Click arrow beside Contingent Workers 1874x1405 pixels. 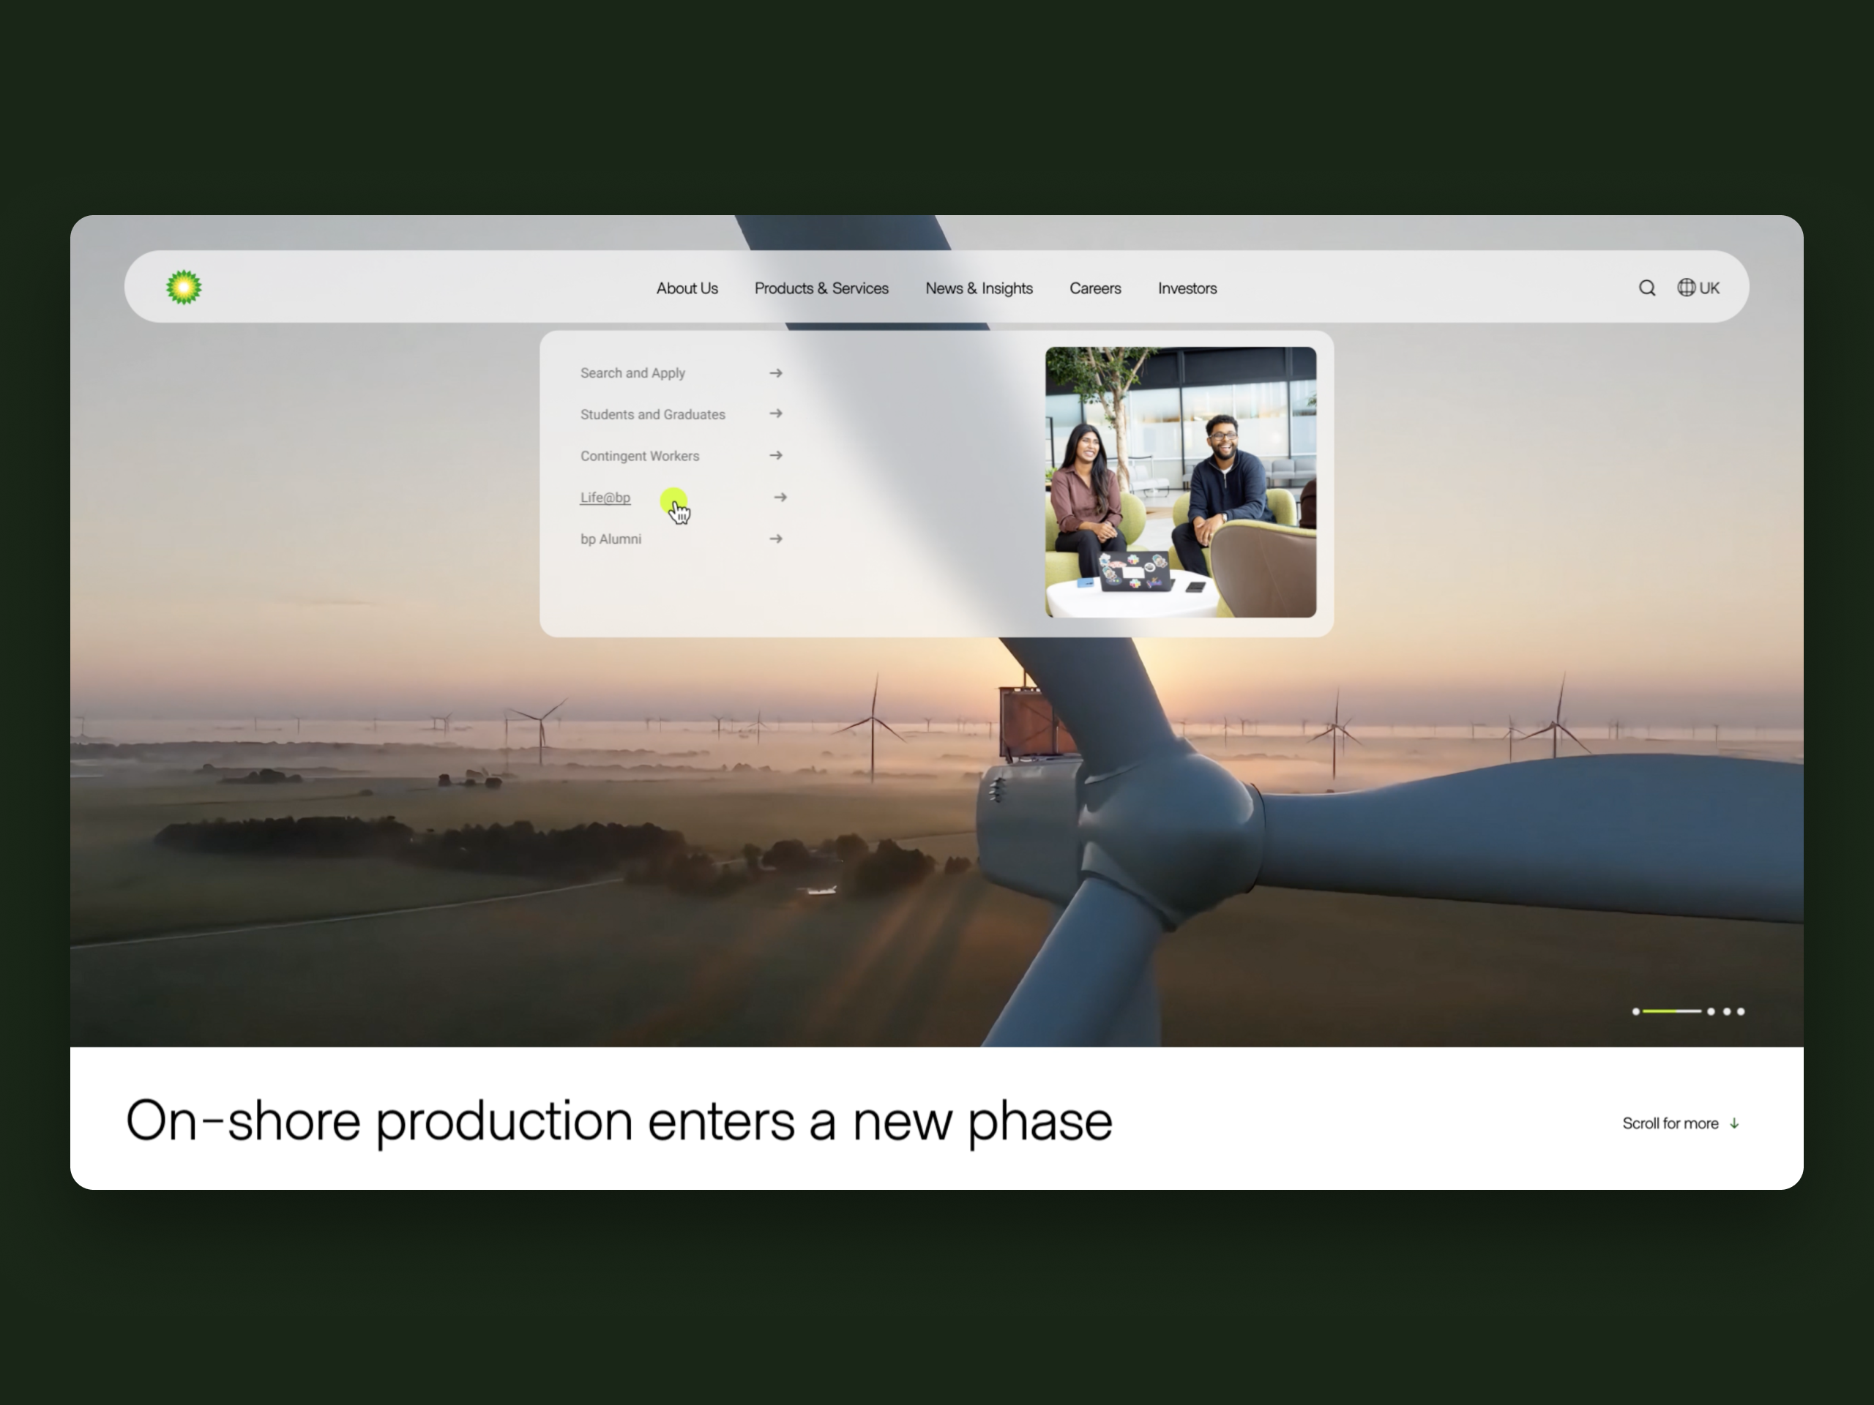[775, 454]
